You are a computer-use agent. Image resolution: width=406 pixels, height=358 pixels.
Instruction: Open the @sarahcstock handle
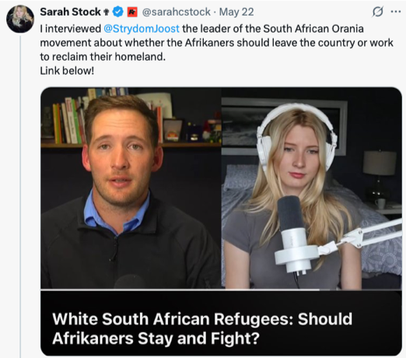[177, 12]
